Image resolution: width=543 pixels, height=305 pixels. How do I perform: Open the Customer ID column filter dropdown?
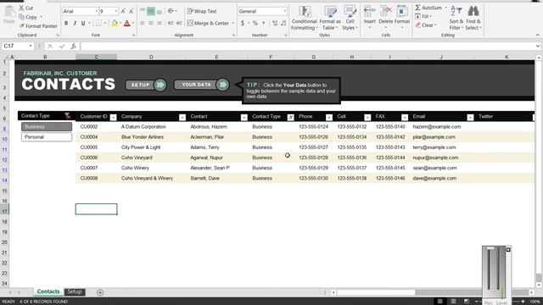coord(113,118)
